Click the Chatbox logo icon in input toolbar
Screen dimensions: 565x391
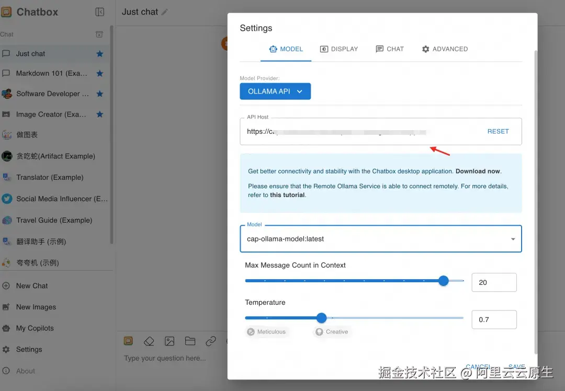pos(128,341)
